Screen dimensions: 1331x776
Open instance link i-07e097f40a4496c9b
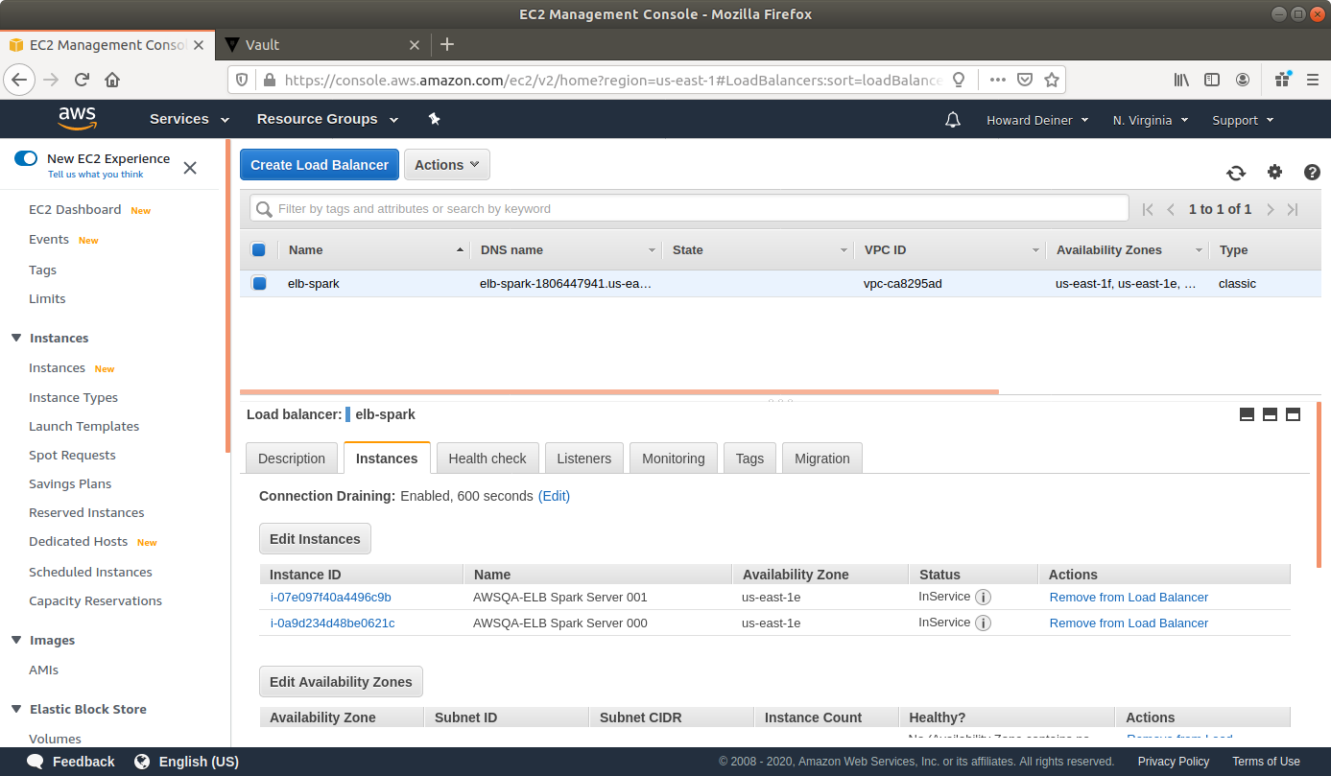tap(331, 597)
